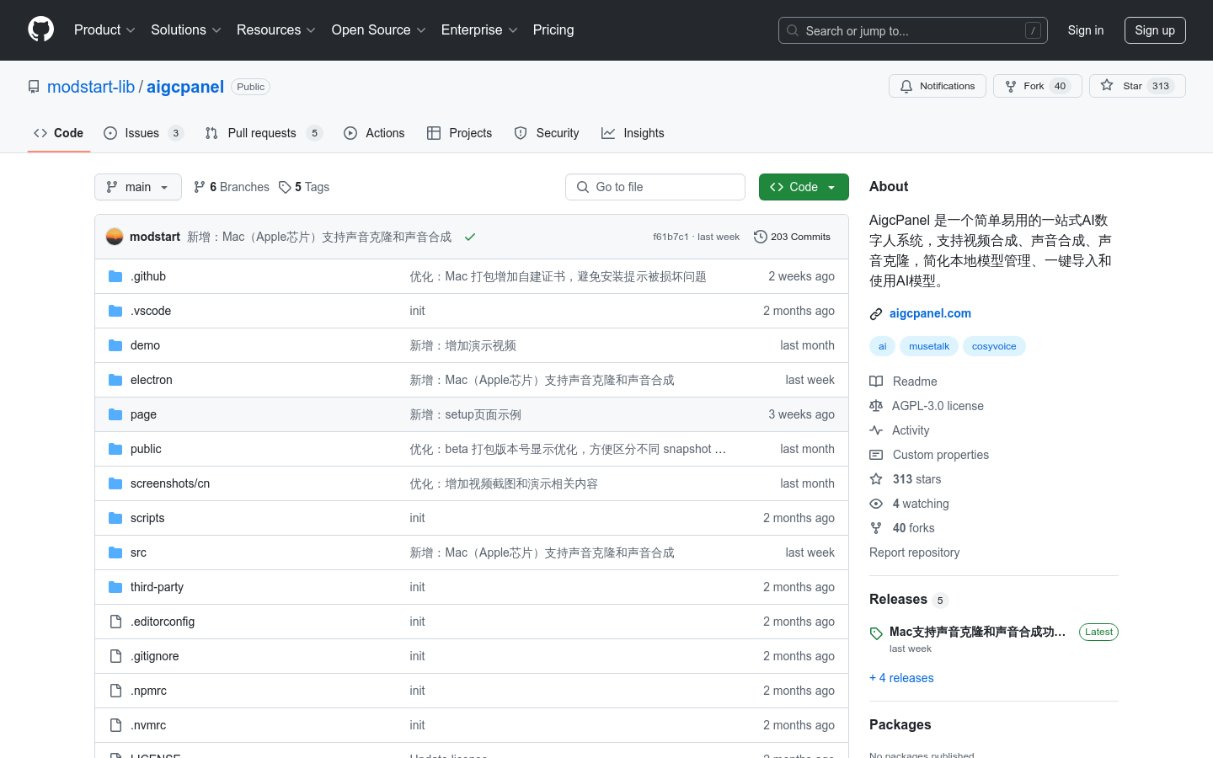Click the Go to file input
The width and height of the screenshot is (1213, 758).
pos(655,187)
